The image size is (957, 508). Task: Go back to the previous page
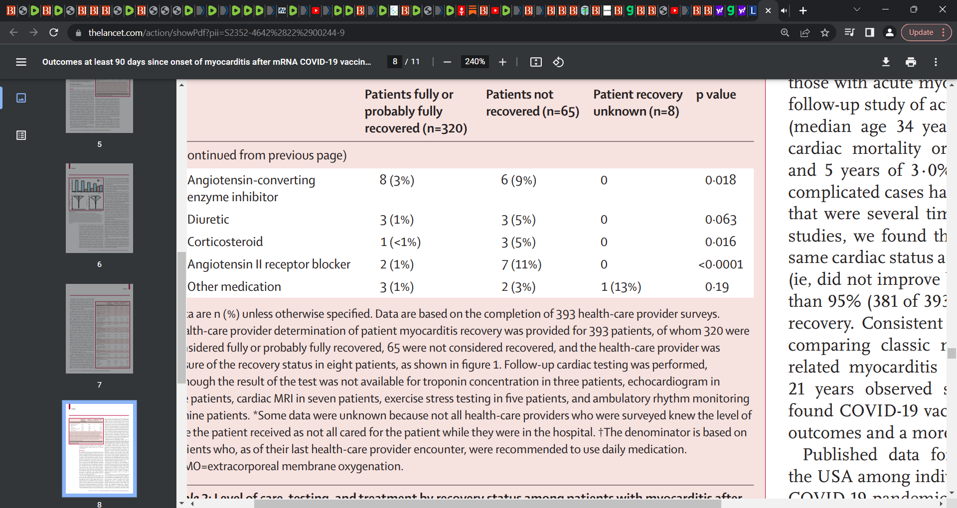click(x=13, y=32)
